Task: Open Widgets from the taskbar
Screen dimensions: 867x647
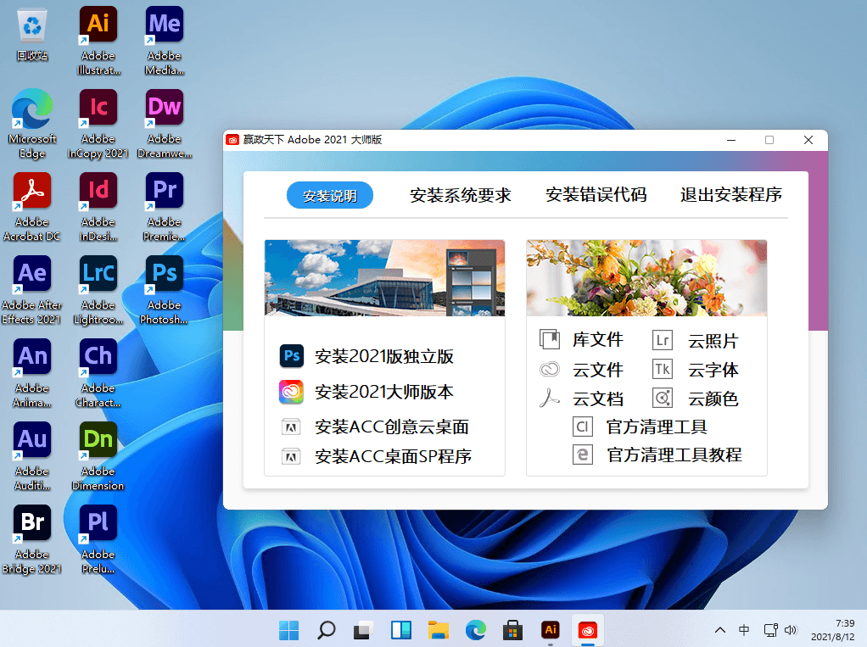Action: tap(401, 630)
